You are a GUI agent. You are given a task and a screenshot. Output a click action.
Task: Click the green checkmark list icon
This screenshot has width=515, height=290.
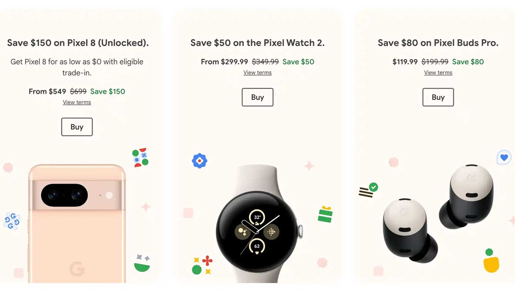[368, 190]
